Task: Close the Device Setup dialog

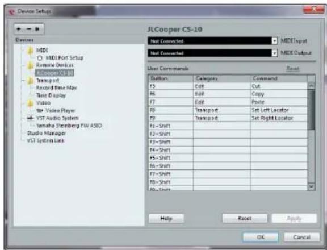Action: tap(313, 9)
